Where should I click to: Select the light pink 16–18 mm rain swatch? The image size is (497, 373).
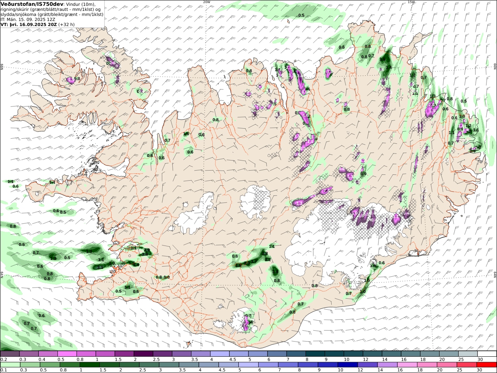[x=407, y=365]
